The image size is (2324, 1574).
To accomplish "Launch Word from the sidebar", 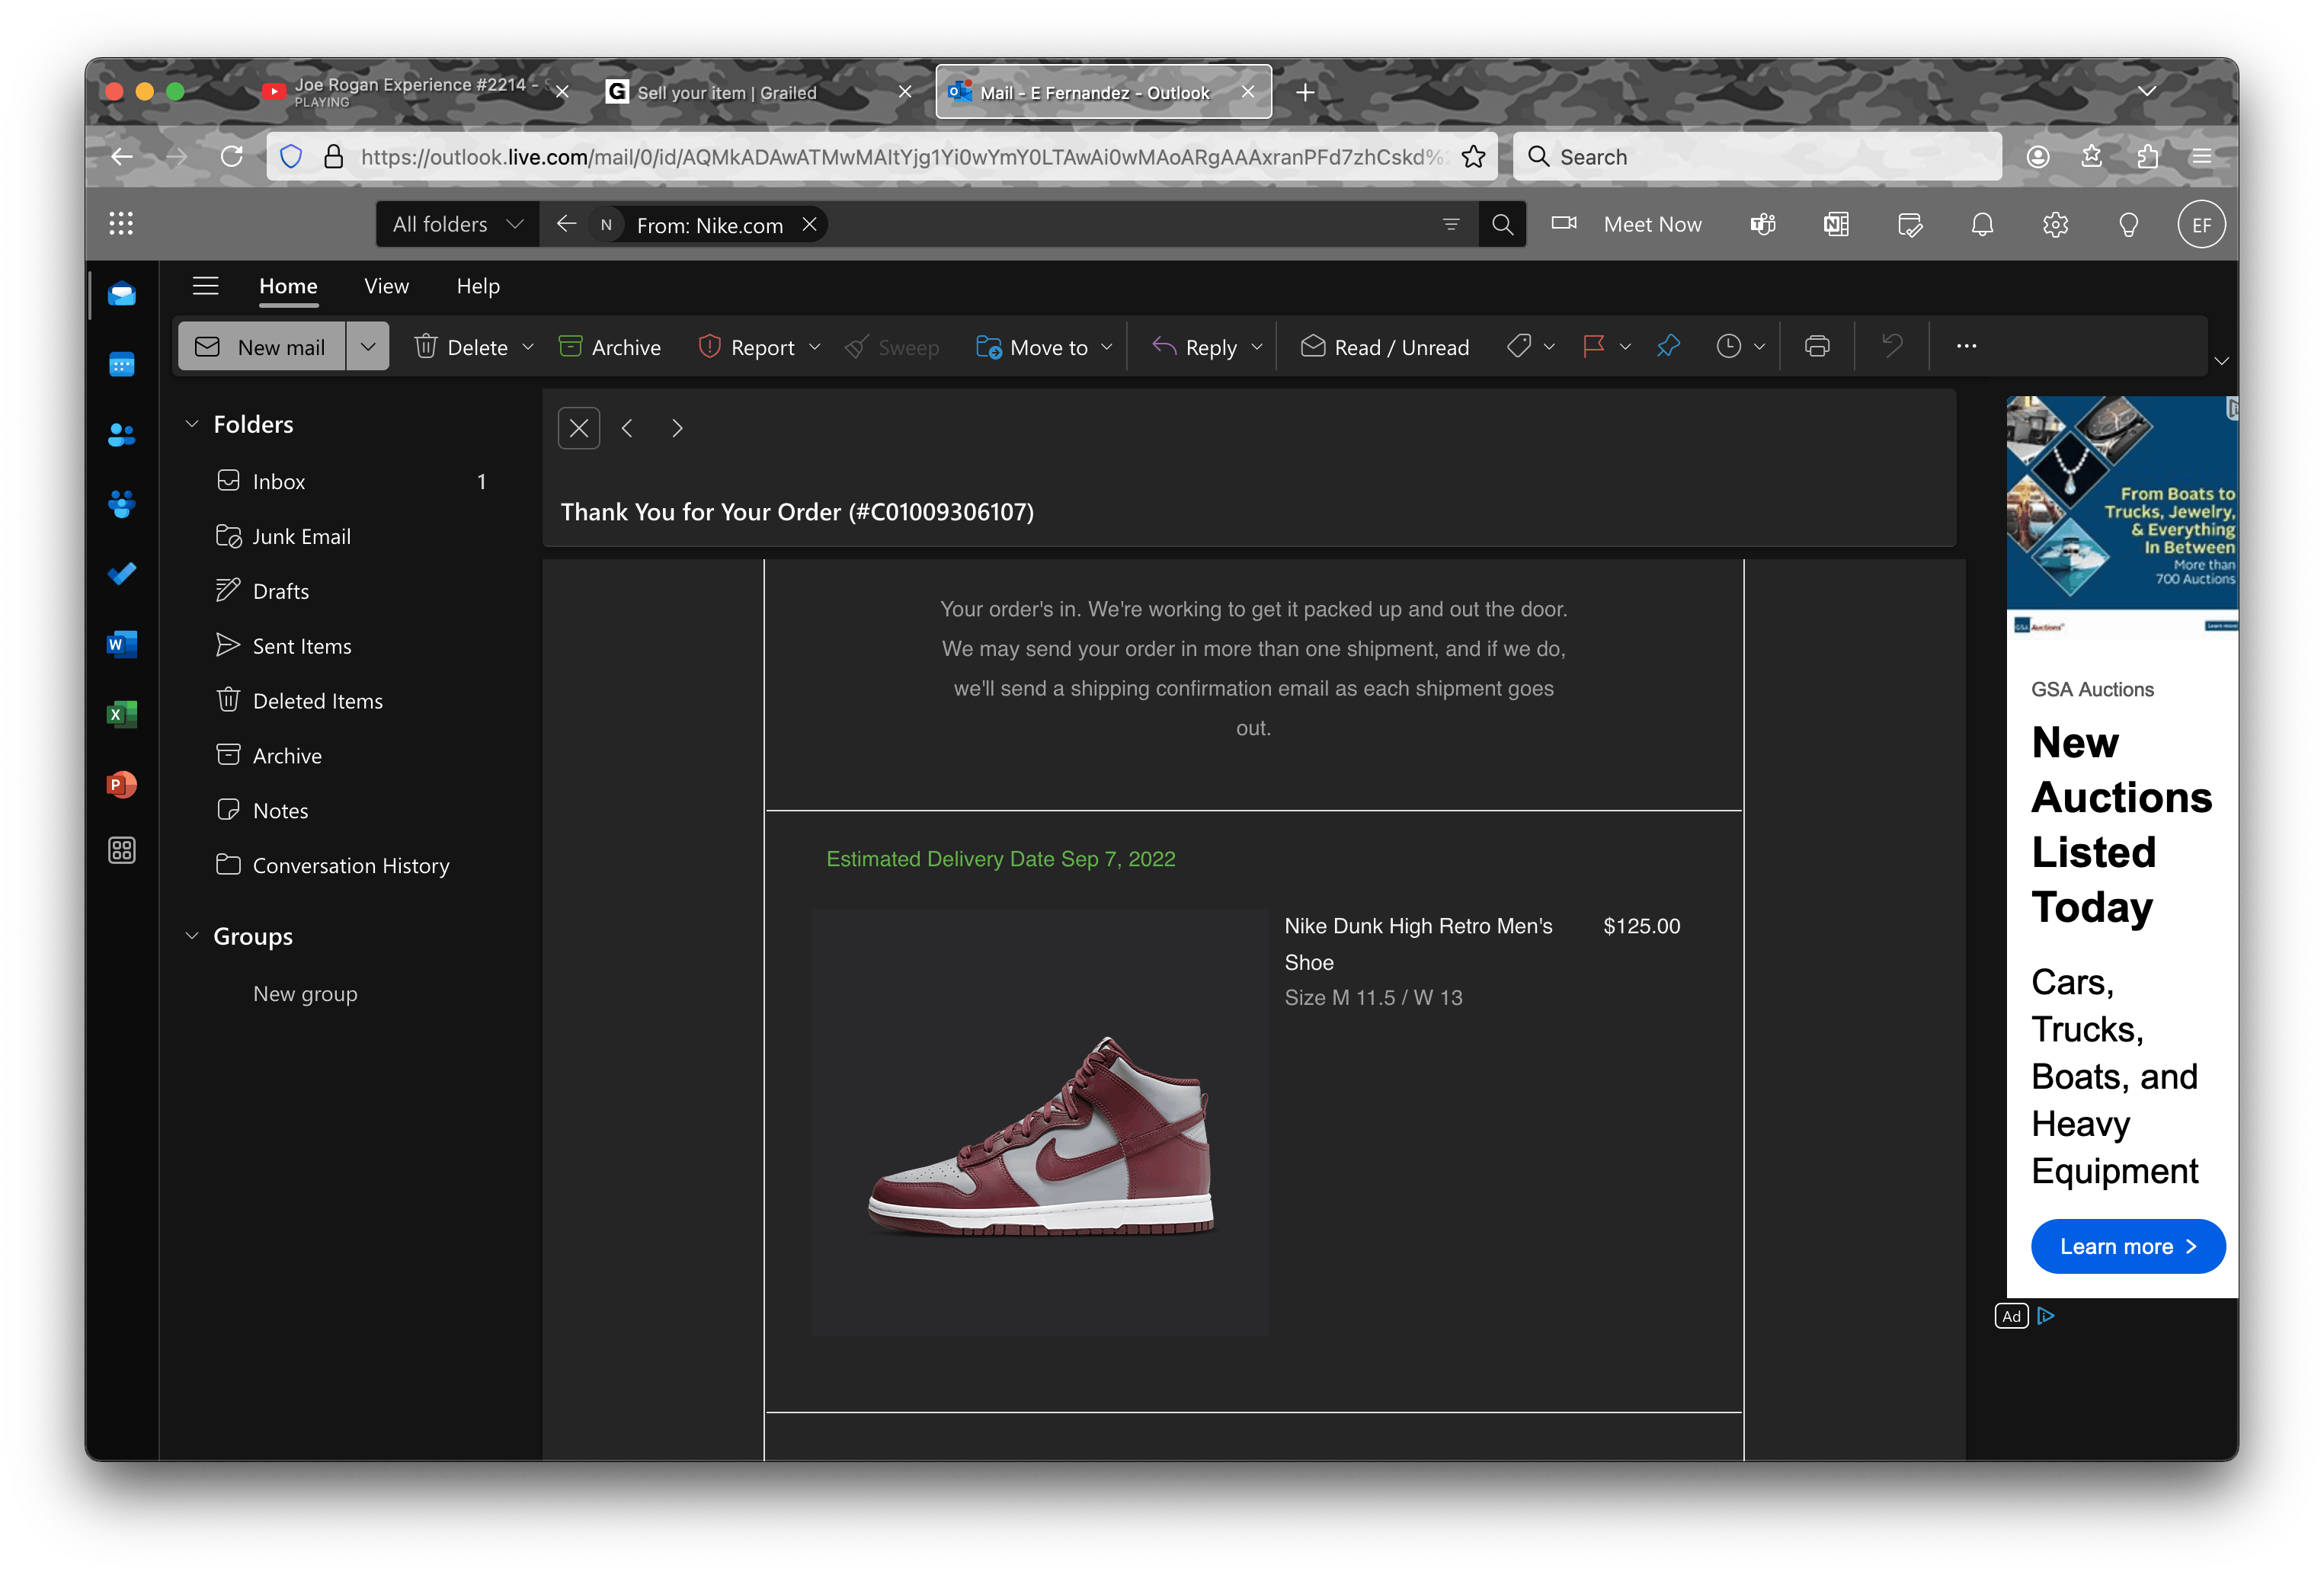I will [122, 644].
